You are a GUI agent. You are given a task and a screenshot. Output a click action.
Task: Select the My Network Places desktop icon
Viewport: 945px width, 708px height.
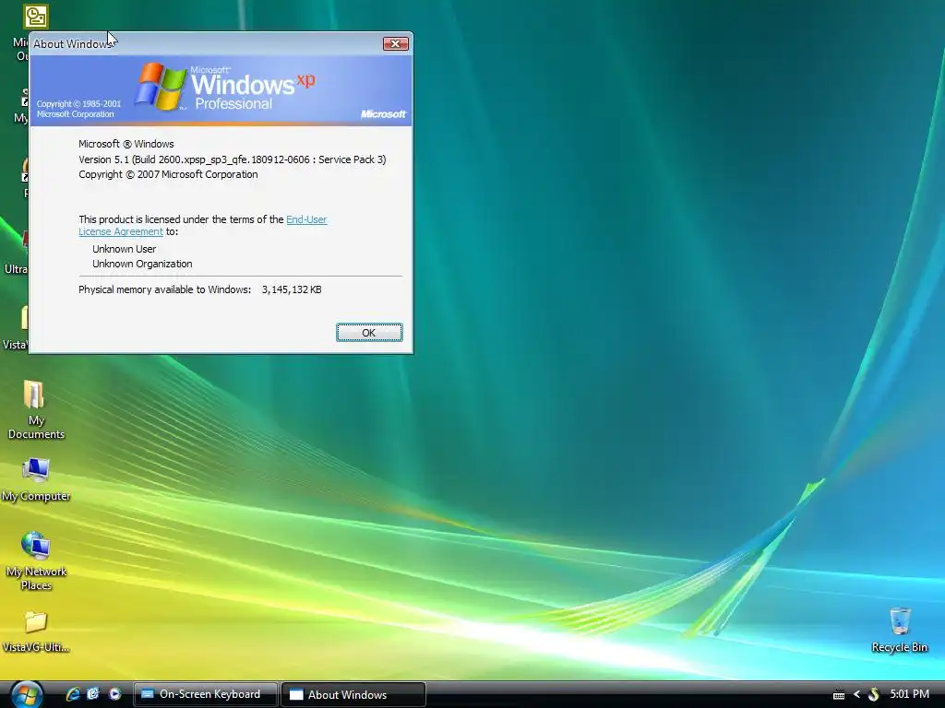point(36,561)
